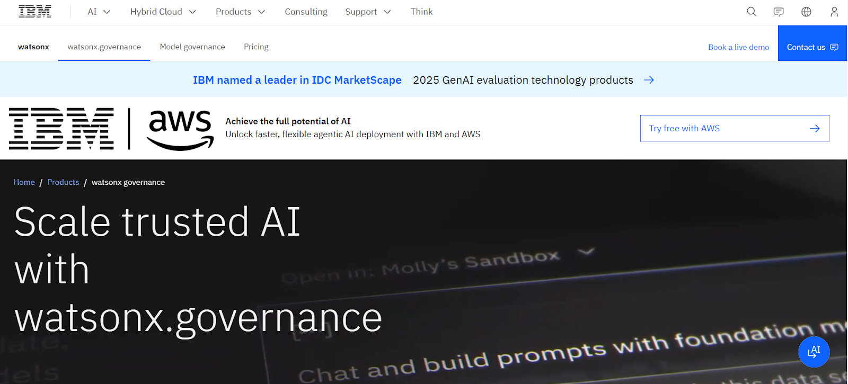The height and width of the screenshot is (384, 848).
Task: Open the chat bubble icon in header
Action: (779, 12)
